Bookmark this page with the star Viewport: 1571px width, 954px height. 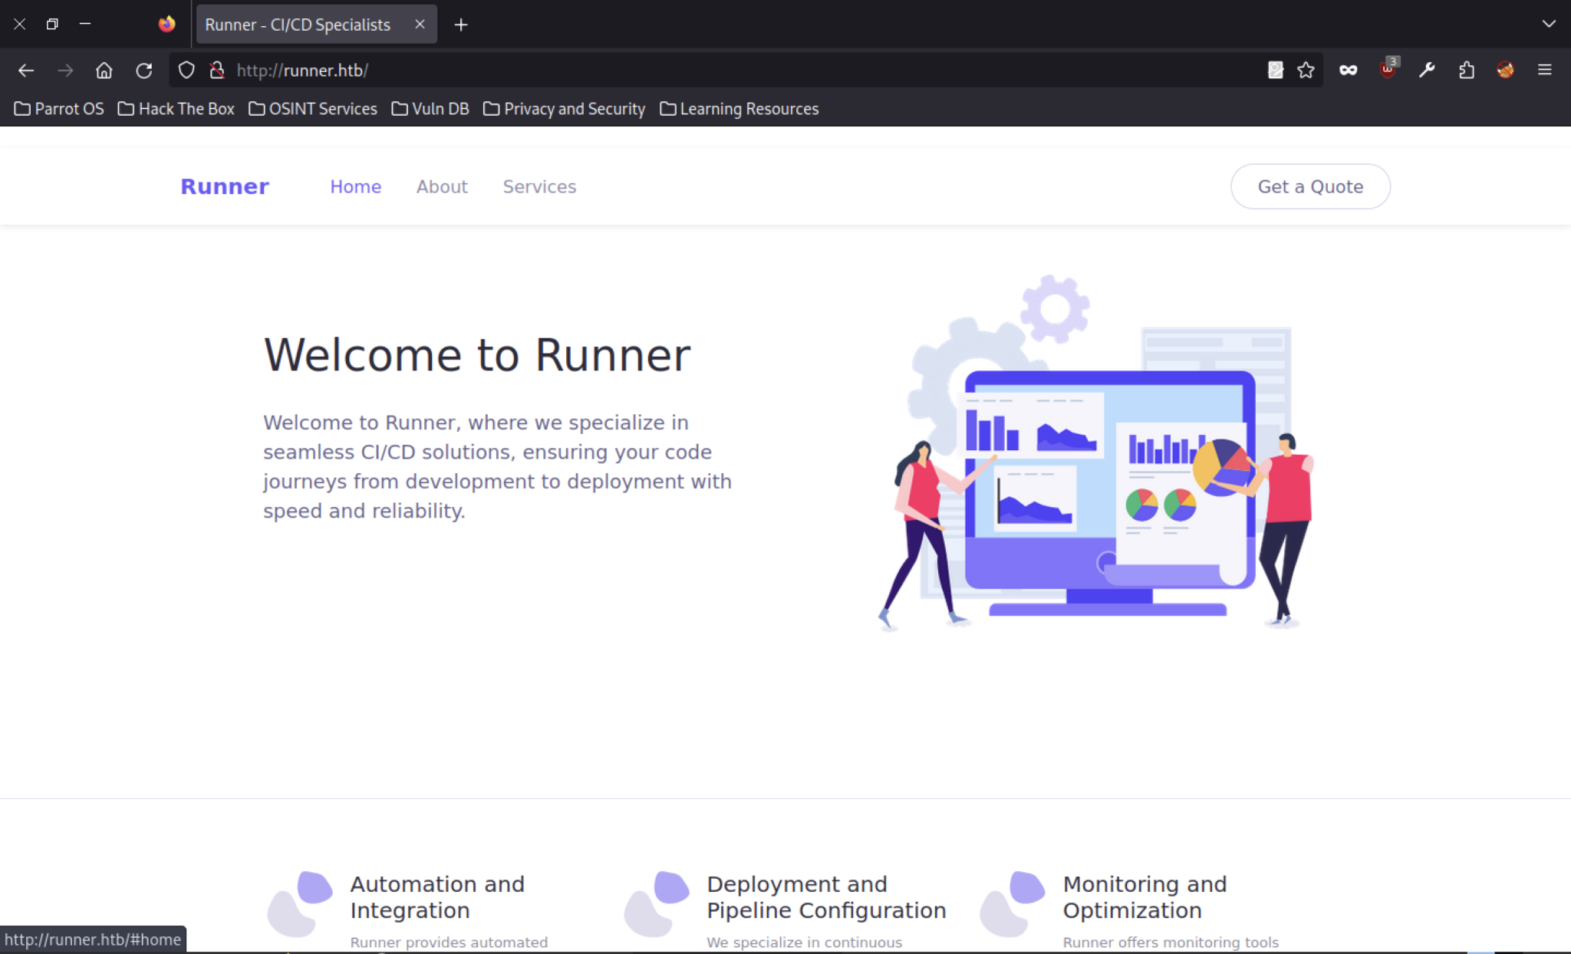coord(1306,71)
